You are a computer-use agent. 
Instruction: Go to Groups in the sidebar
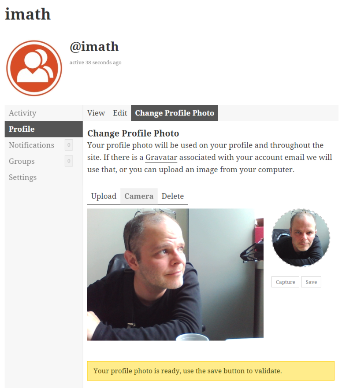[x=21, y=161]
